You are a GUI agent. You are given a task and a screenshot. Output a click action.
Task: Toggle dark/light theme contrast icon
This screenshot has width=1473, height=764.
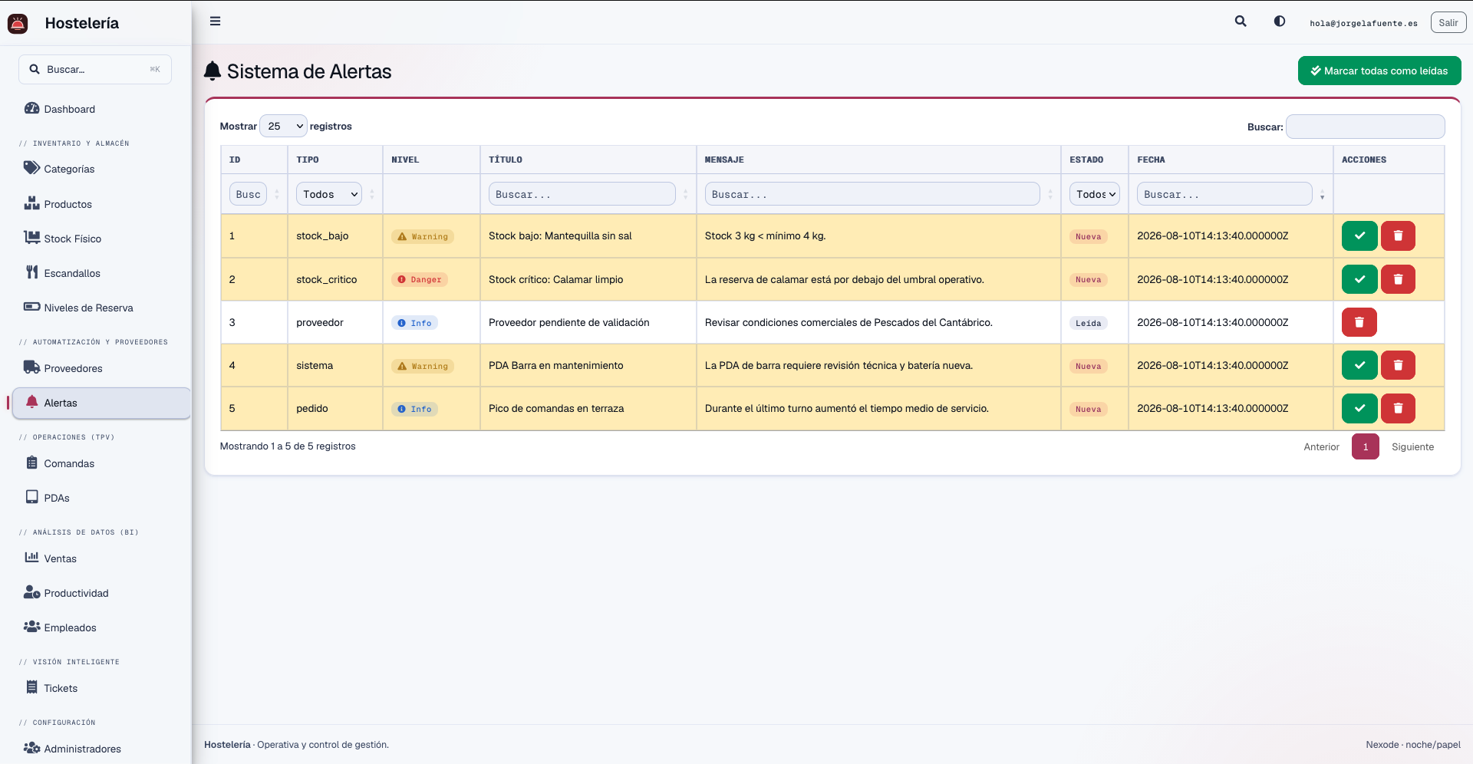(1280, 21)
